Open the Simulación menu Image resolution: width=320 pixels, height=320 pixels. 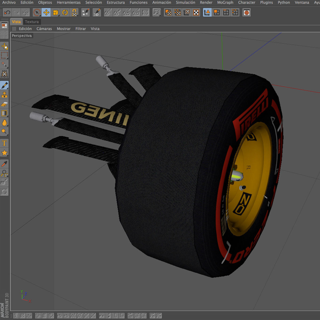pos(185,2)
